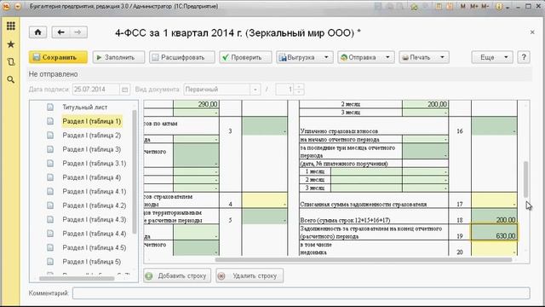Open the sections grid menu icon
This screenshot has height=307, width=545.
click(11, 26)
